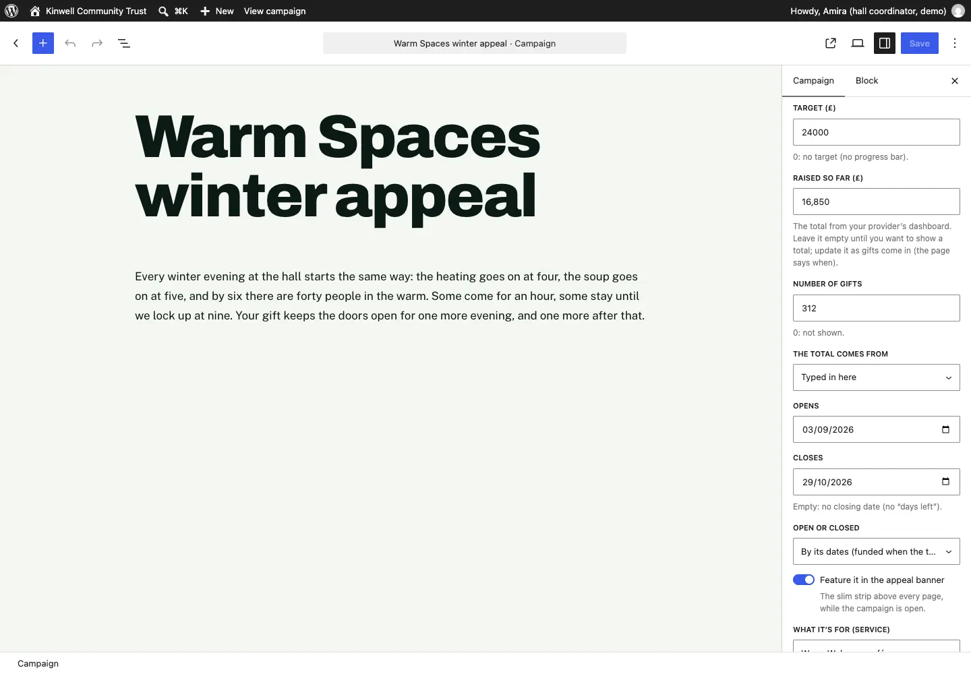Open the Open or closed dropdown
The width and height of the screenshot is (971, 674).
(877, 551)
